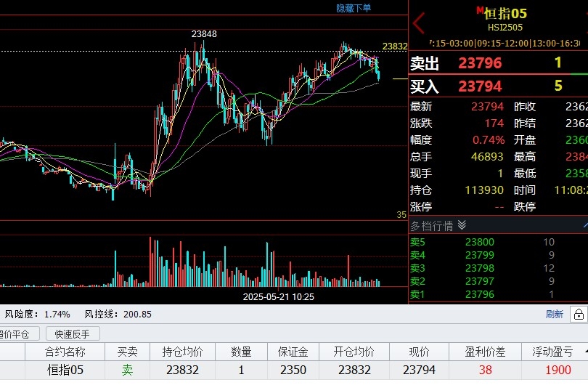This screenshot has height=385, width=588.
Task: Click the HSI2505 contract code
Action: pyautogui.click(x=505, y=28)
